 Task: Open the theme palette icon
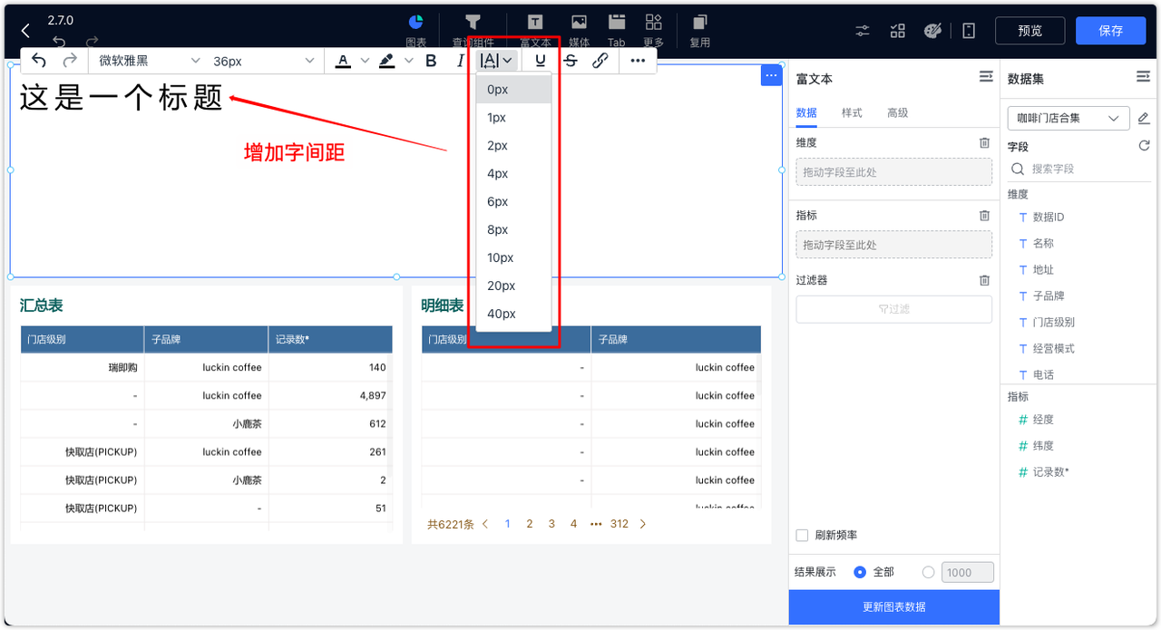click(932, 30)
